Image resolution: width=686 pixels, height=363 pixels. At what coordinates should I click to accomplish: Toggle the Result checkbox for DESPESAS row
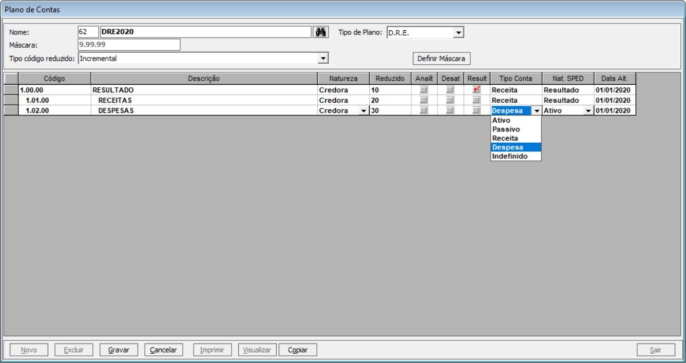tap(477, 110)
